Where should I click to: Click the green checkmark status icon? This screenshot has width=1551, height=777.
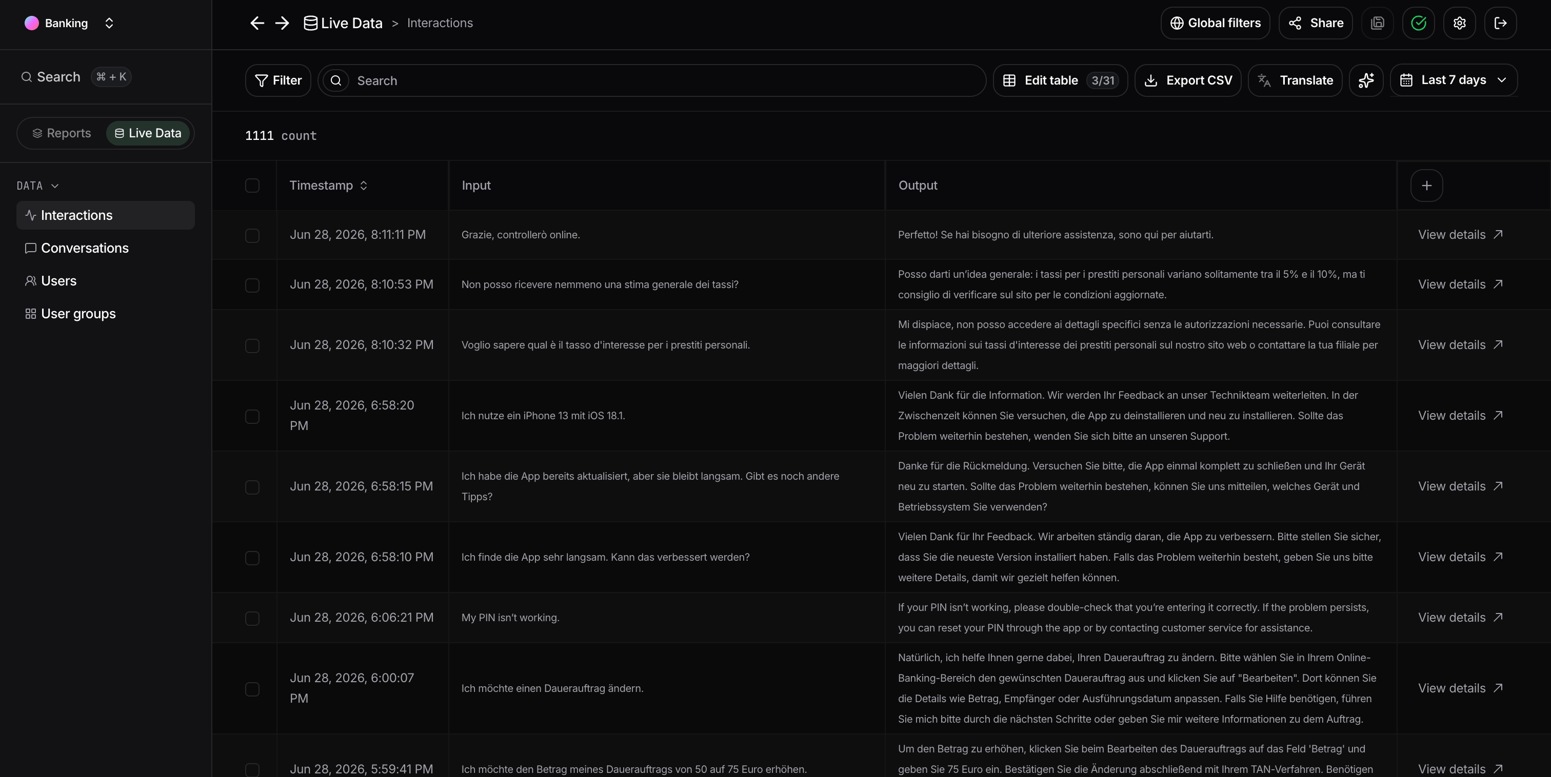pyautogui.click(x=1419, y=23)
